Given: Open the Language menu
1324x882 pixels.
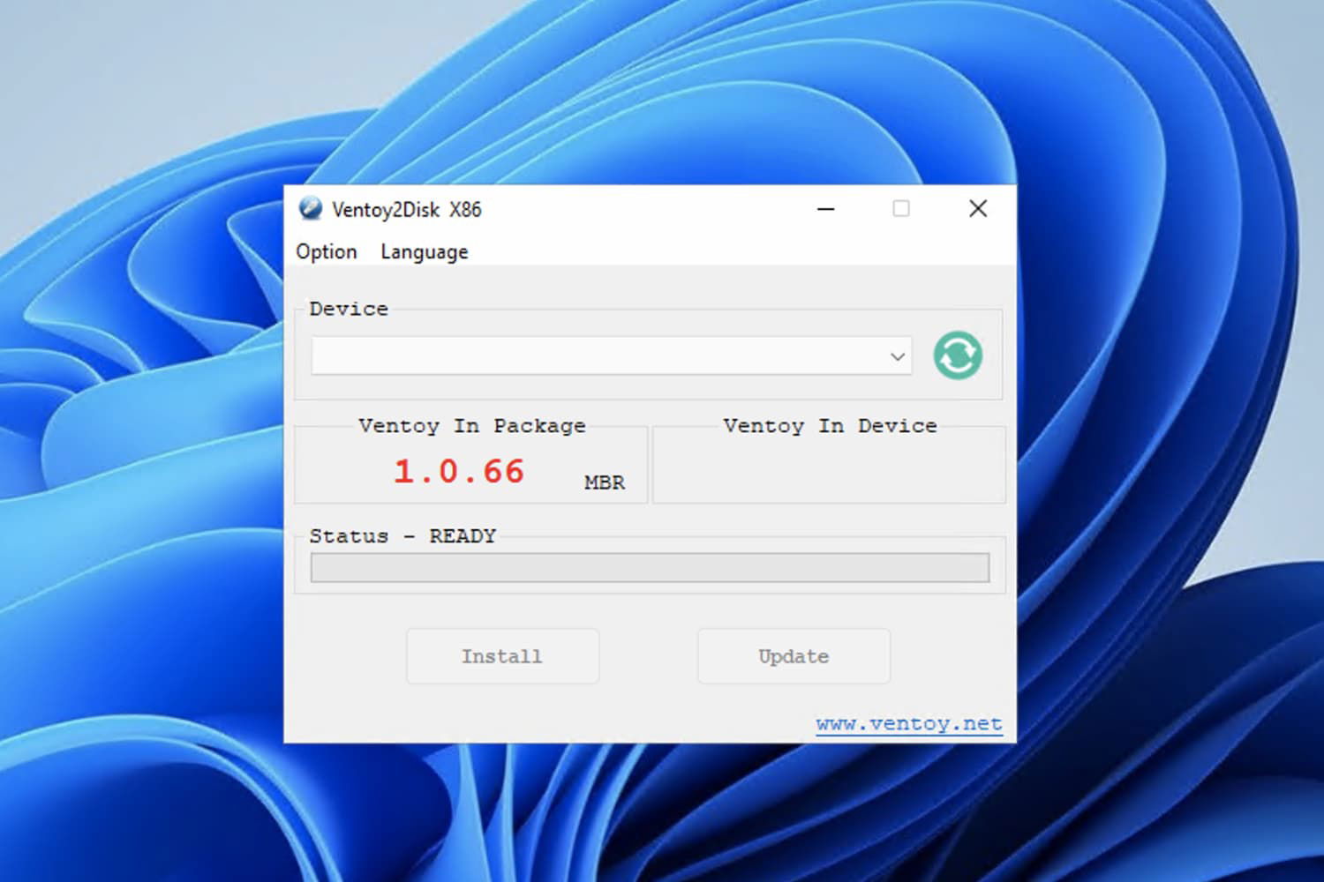Looking at the screenshot, I should click(x=425, y=252).
